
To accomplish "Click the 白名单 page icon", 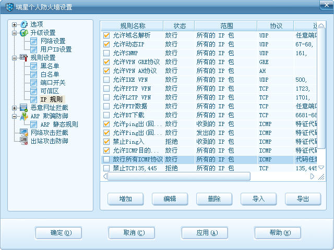I will [x=33, y=74].
